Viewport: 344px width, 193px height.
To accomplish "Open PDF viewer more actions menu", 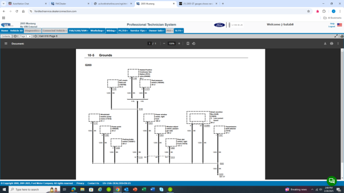I will [x=338, y=43].
